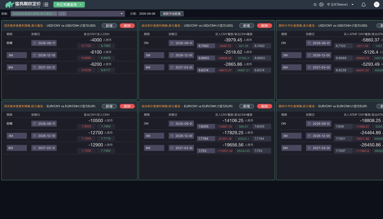Open calendar icon of USD volatility ON date
The width and height of the screenshot is (383, 219).
point(172,43)
